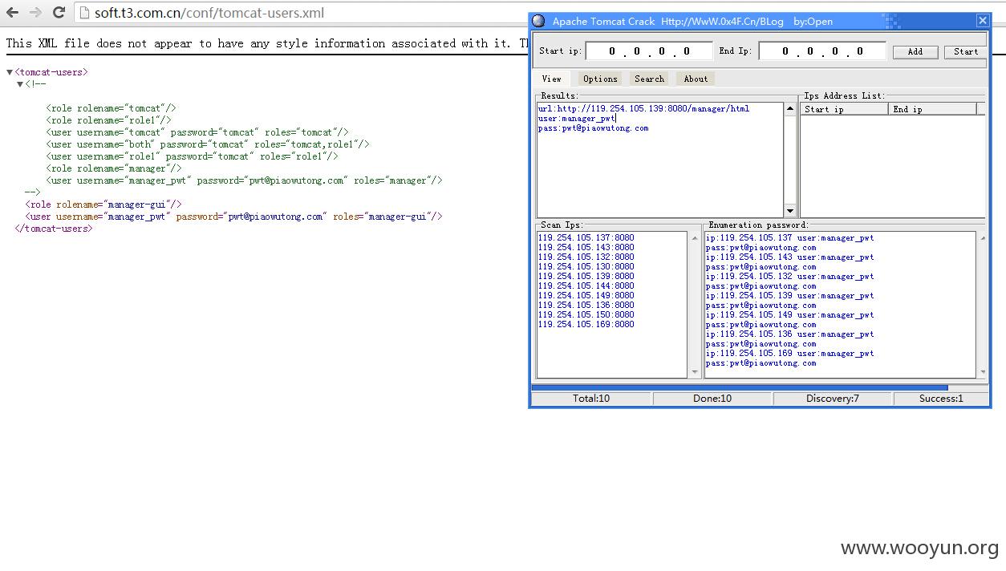This screenshot has height=571, width=1006.
Task: Click the user:manager_pwt result line
Action: coord(576,119)
